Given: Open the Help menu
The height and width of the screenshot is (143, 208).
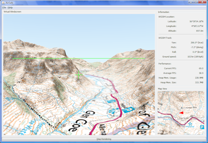Looking at the screenshot, I should [x=10, y=8].
